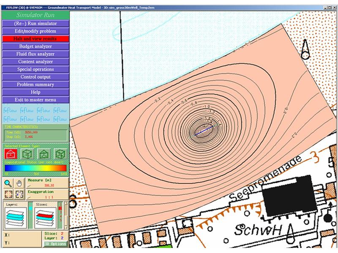Choose the fourth element type cube icon
338x253 pixels.
coord(60,154)
